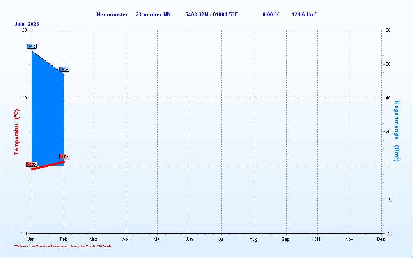Click the Temperatur (°C) axis title
This screenshot has width=413, height=258.
click(x=17, y=132)
